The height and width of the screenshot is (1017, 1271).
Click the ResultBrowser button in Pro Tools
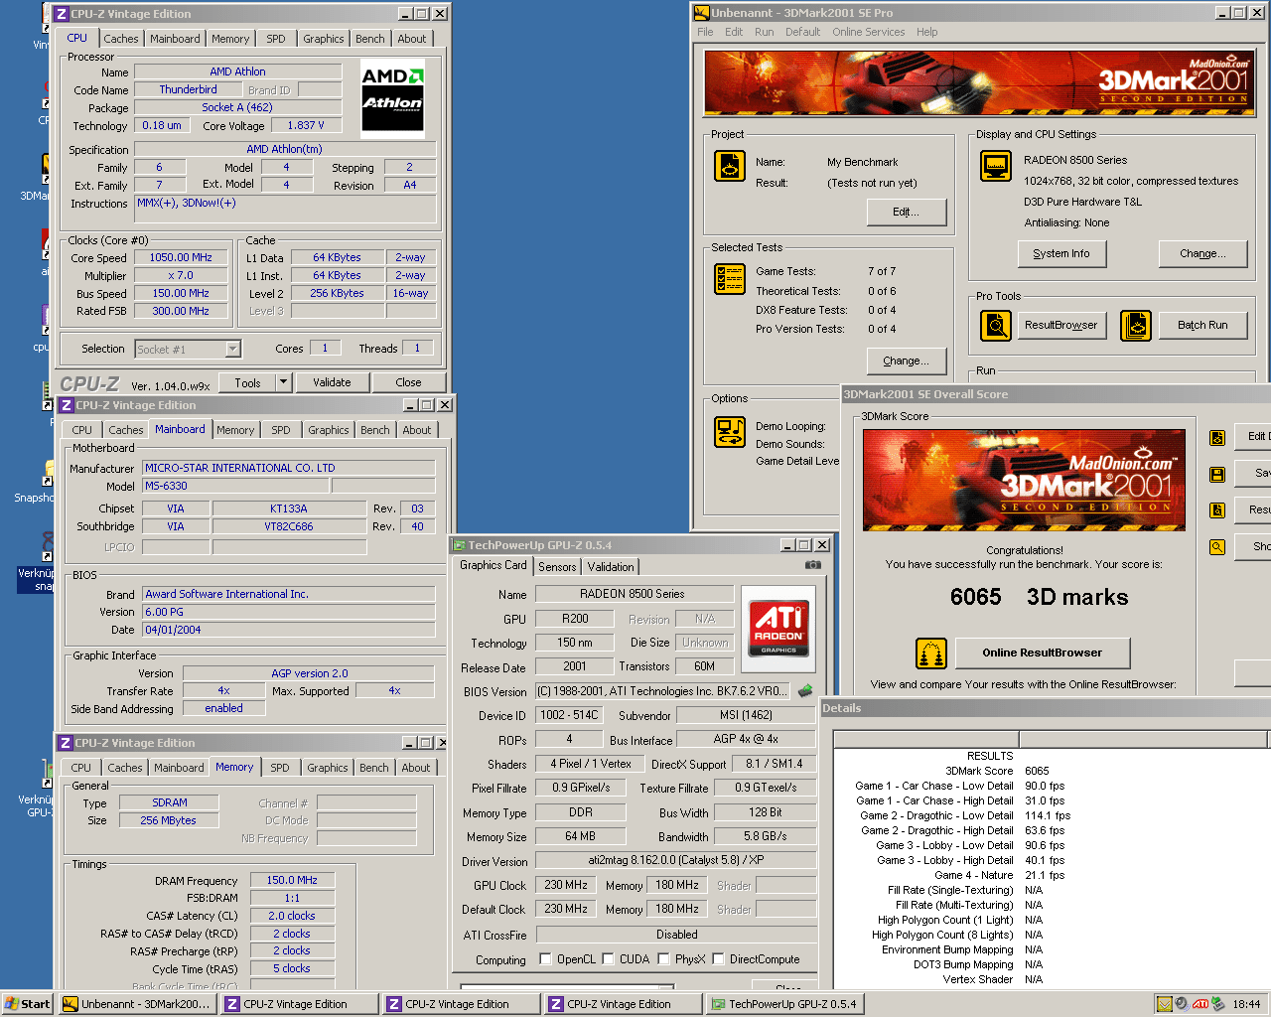click(1061, 325)
